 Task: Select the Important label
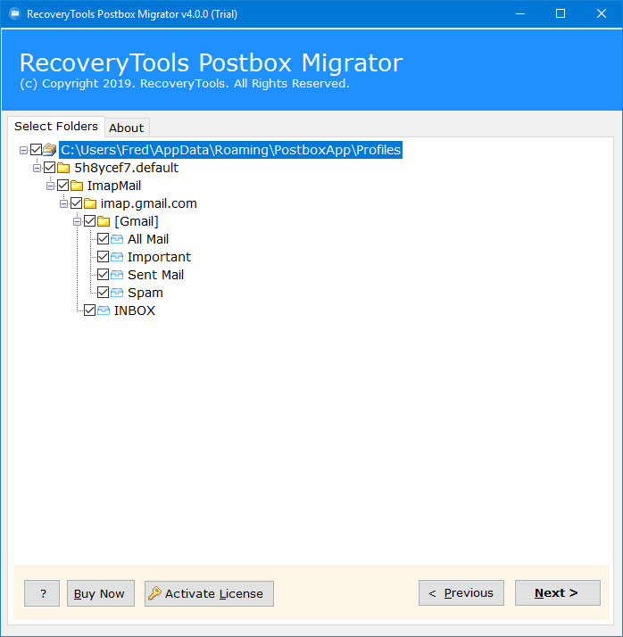(x=159, y=257)
